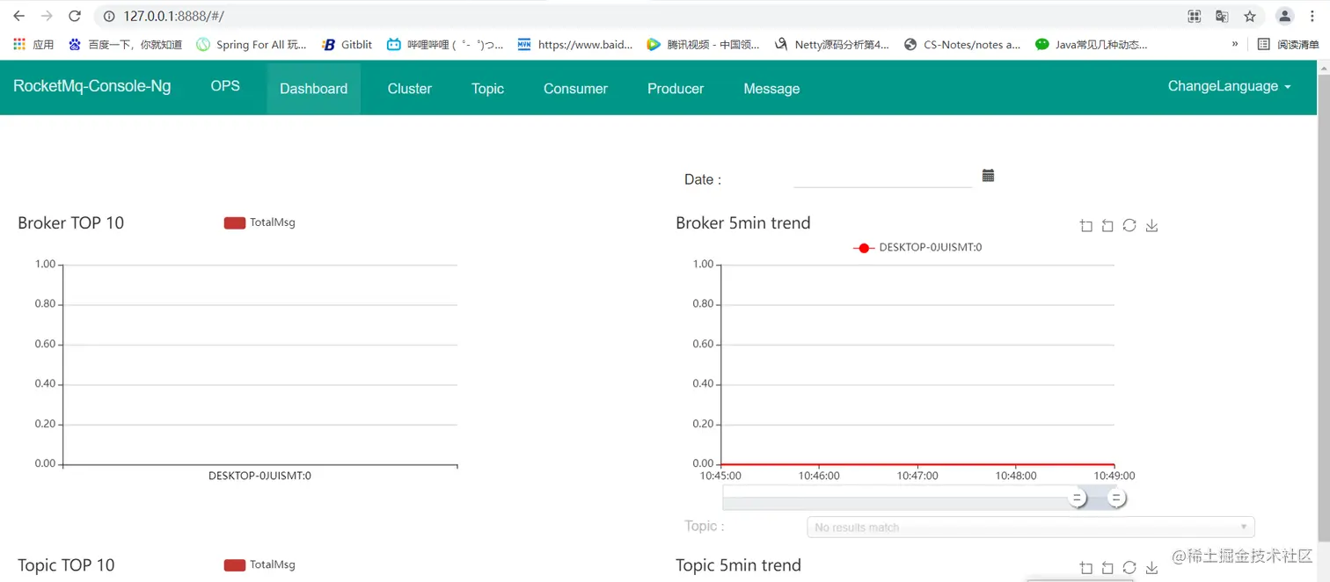Viewport: 1330px width, 582px height.
Task: Toggle TotalMsg legend in Topic TOP 10
Action: [259, 565]
